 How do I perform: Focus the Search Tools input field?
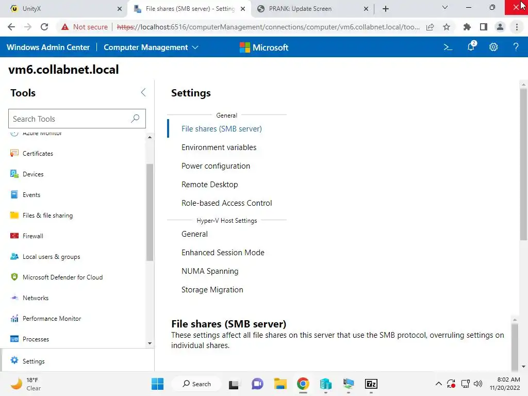(x=77, y=119)
